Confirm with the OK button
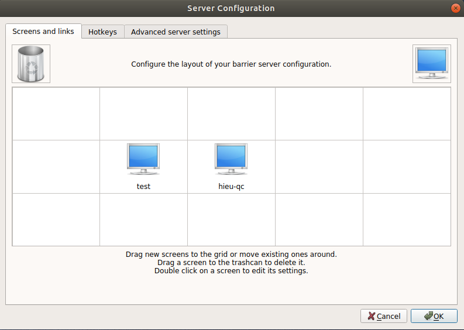 click(x=434, y=316)
